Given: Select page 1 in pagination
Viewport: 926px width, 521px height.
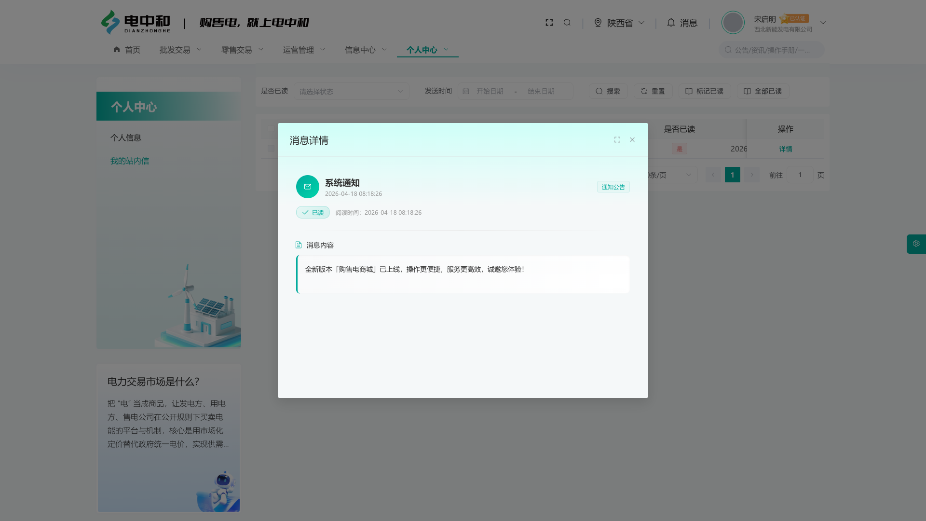Looking at the screenshot, I should point(733,175).
